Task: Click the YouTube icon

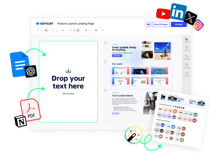Action: point(163,14)
